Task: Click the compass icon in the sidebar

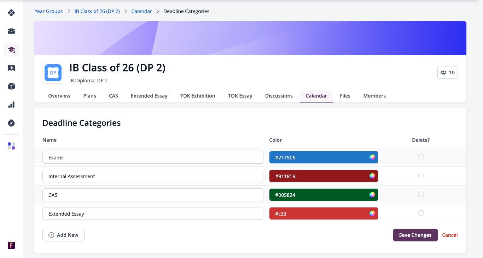Action: point(11,123)
